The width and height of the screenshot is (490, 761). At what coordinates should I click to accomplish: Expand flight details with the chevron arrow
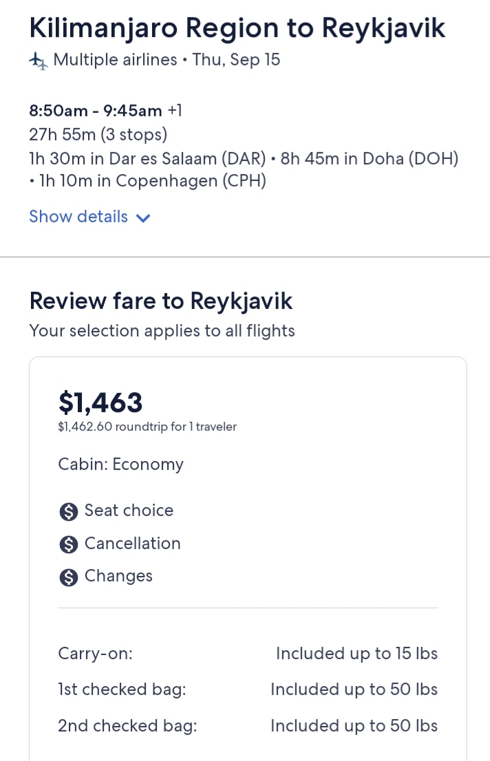point(143,218)
